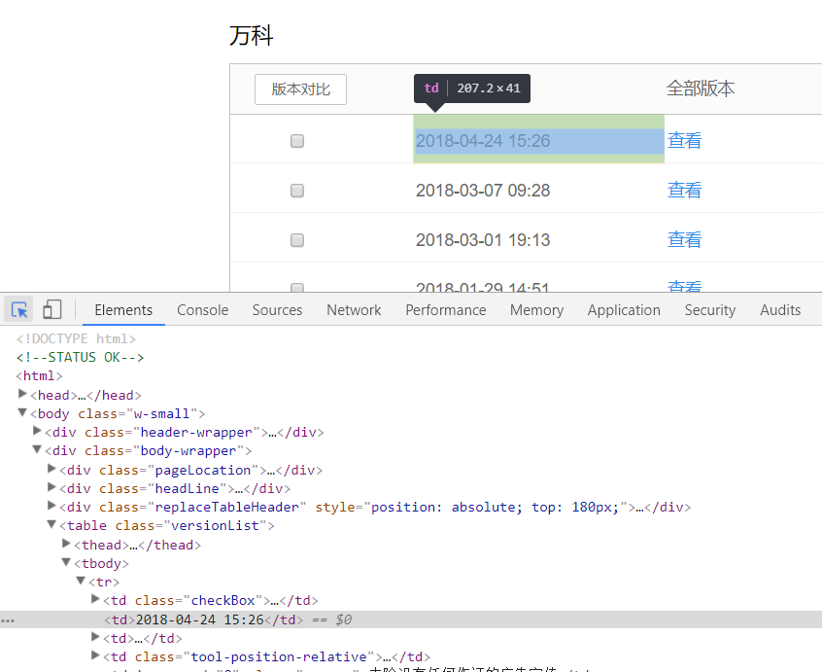
Task: Open the Security tab
Action: click(x=710, y=310)
